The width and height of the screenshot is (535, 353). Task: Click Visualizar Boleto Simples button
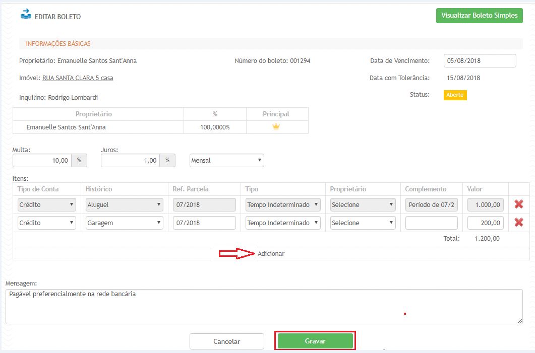pyautogui.click(x=479, y=16)
